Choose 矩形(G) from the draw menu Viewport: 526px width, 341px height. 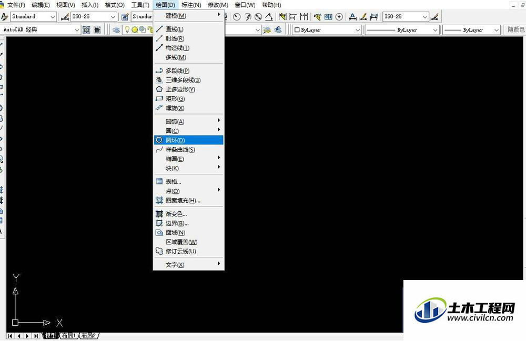(188, 99)
